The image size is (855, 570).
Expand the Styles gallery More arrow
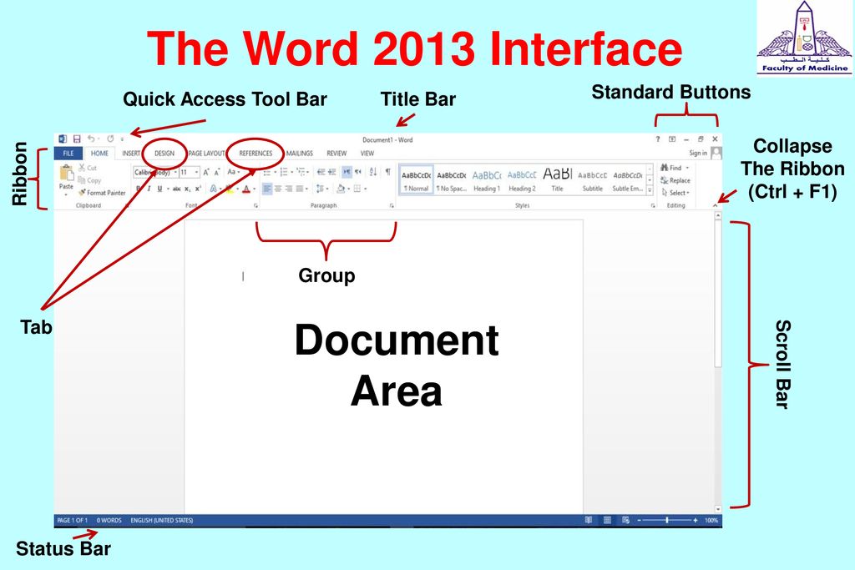(x=650, y=190)
